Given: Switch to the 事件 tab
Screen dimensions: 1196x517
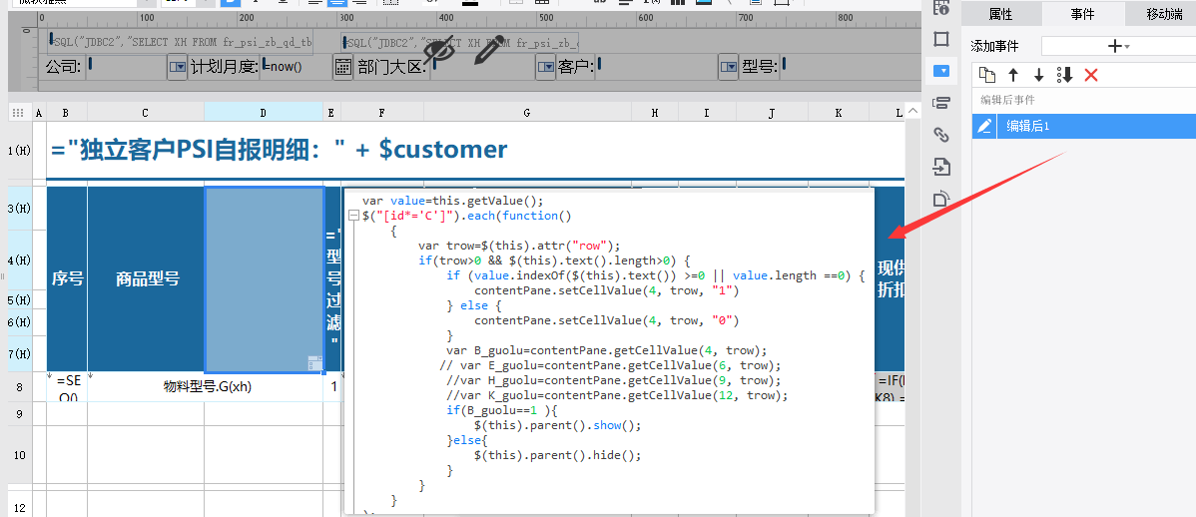Looking at the screenshot, I should pyautogui.click(x=1083, y=13).
